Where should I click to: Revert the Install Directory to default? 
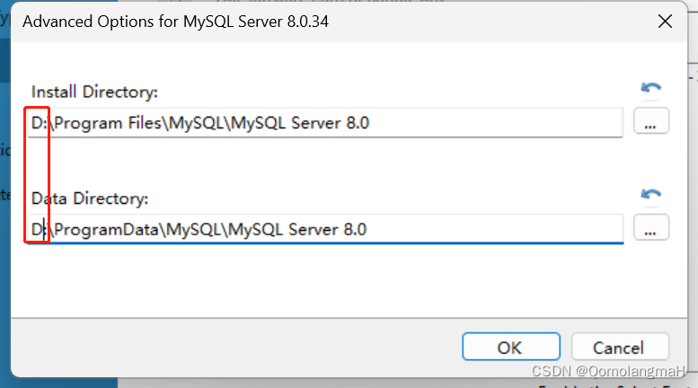click(x=650, y=88)
